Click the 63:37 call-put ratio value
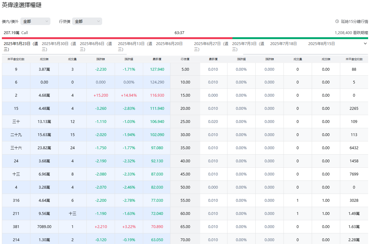370x244 pixels. tap(179, 33)
